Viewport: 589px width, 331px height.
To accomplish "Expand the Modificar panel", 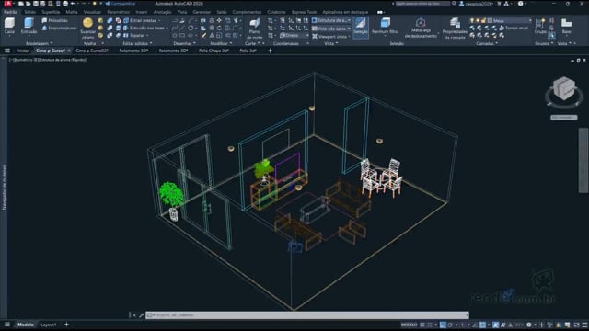I will [x=221, y=43].
